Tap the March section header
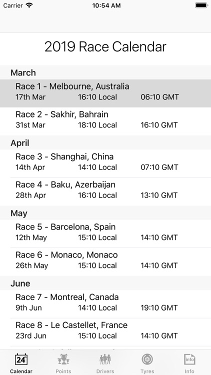The image size is (211, 375). 105,72
